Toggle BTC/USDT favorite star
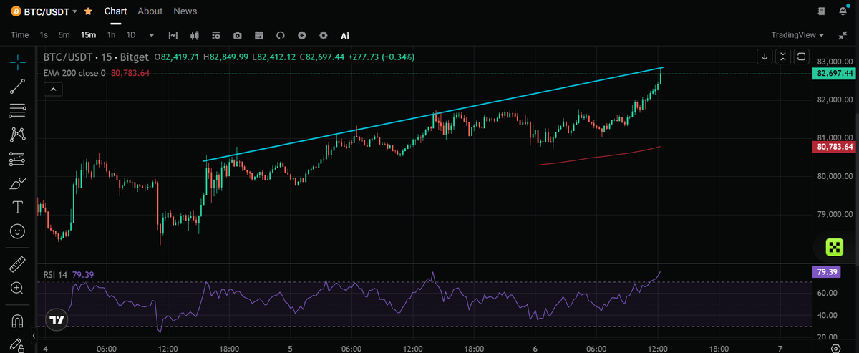This screenshot has height=353, width=859. [x=88, y=11]
